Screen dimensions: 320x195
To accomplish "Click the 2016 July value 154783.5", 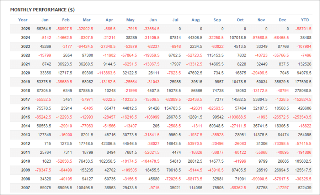I will pos(173,108).
